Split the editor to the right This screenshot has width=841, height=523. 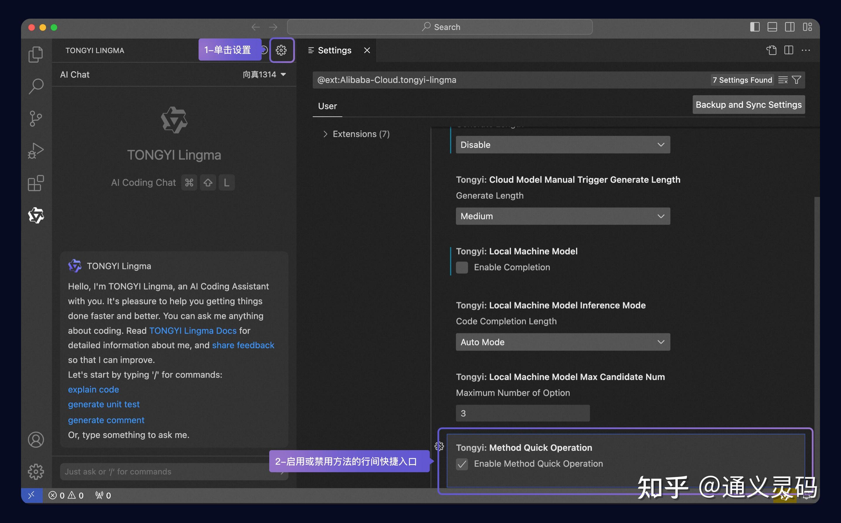tap(789, 50)
